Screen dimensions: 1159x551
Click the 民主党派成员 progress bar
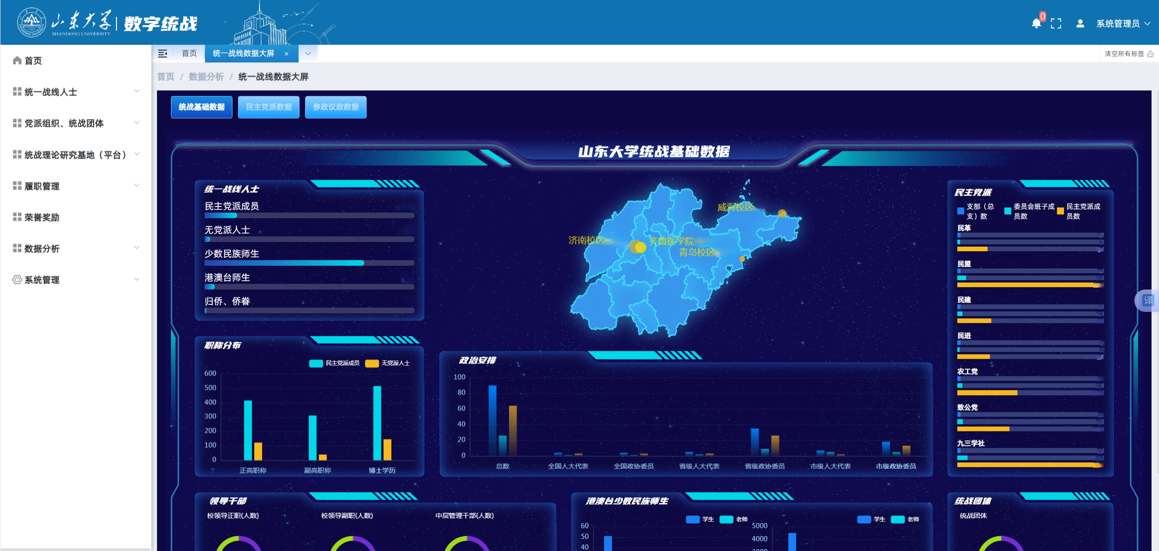pyautogui.click(x=309, y=215)
